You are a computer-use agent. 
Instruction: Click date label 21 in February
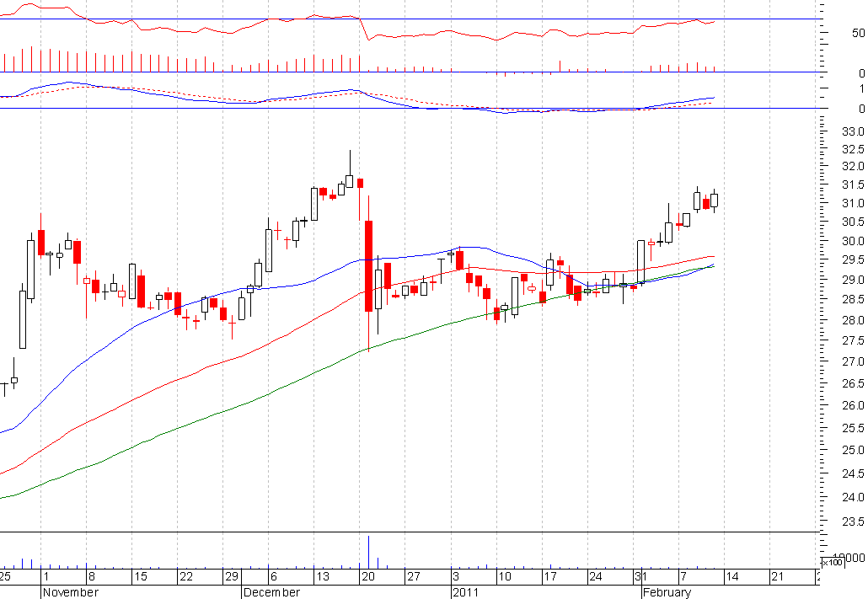777,576
